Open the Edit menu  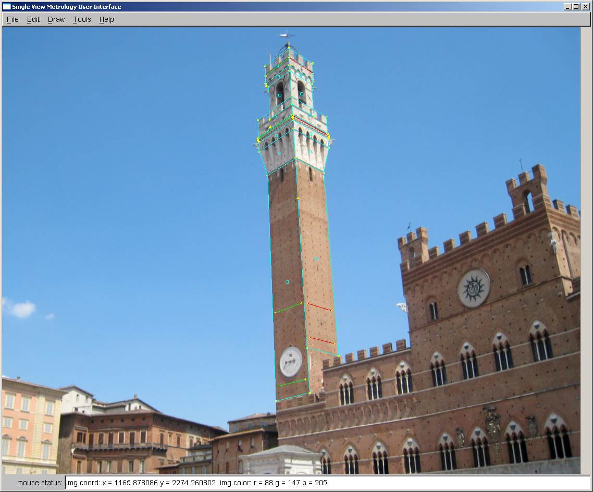(33, 19)
